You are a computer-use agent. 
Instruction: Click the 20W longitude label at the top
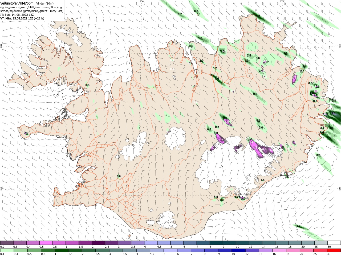coord(142,1)
